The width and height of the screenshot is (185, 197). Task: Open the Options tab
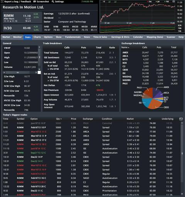48,37
